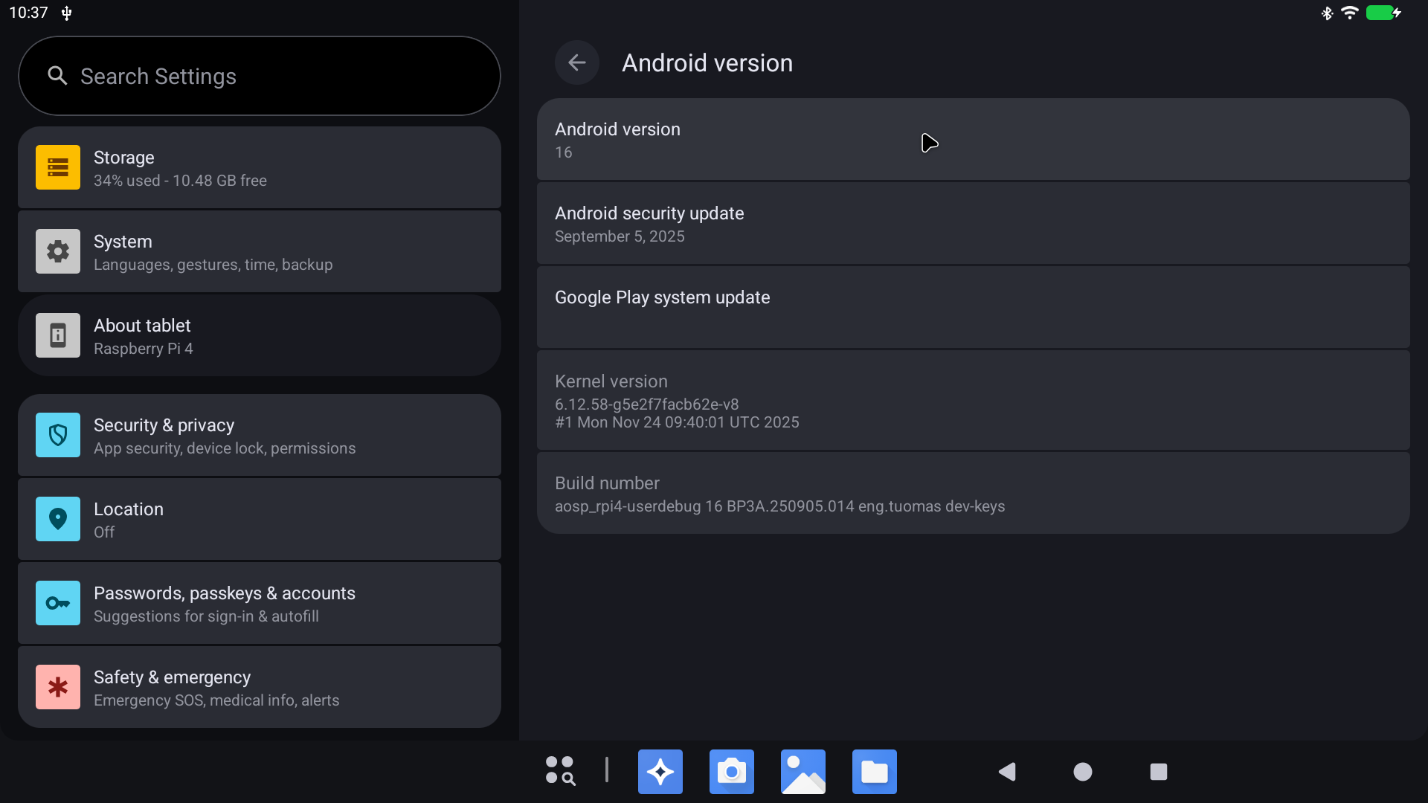Click the System gear icon
Screen dimensions: 1428x803
click(57, 251)
